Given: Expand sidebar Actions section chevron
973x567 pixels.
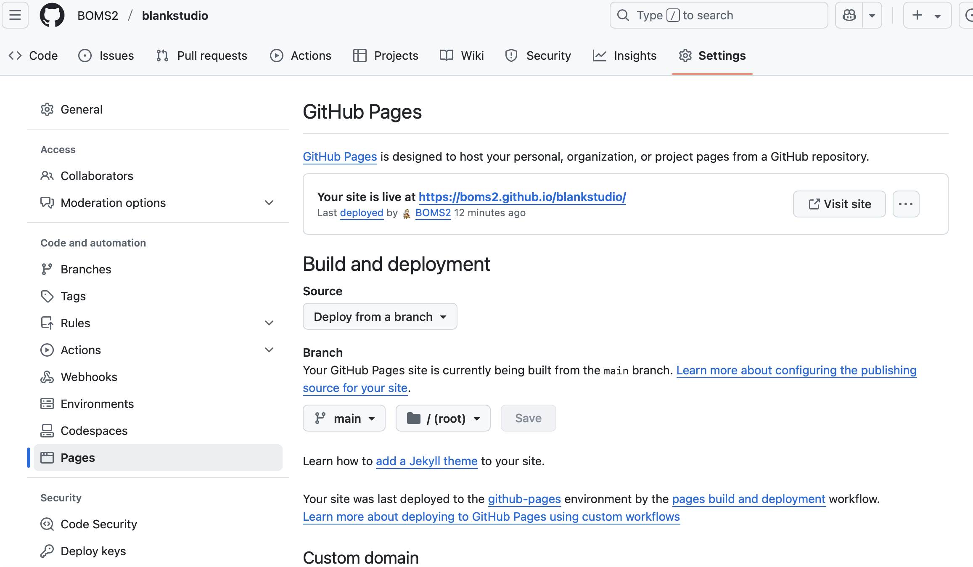Looking at the screenshot, I should coord(269,350).
